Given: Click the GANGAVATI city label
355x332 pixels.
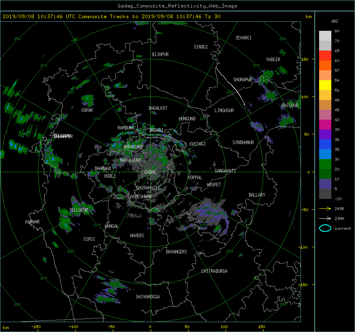Looking at the screenshot, I should tap(225, 171).
